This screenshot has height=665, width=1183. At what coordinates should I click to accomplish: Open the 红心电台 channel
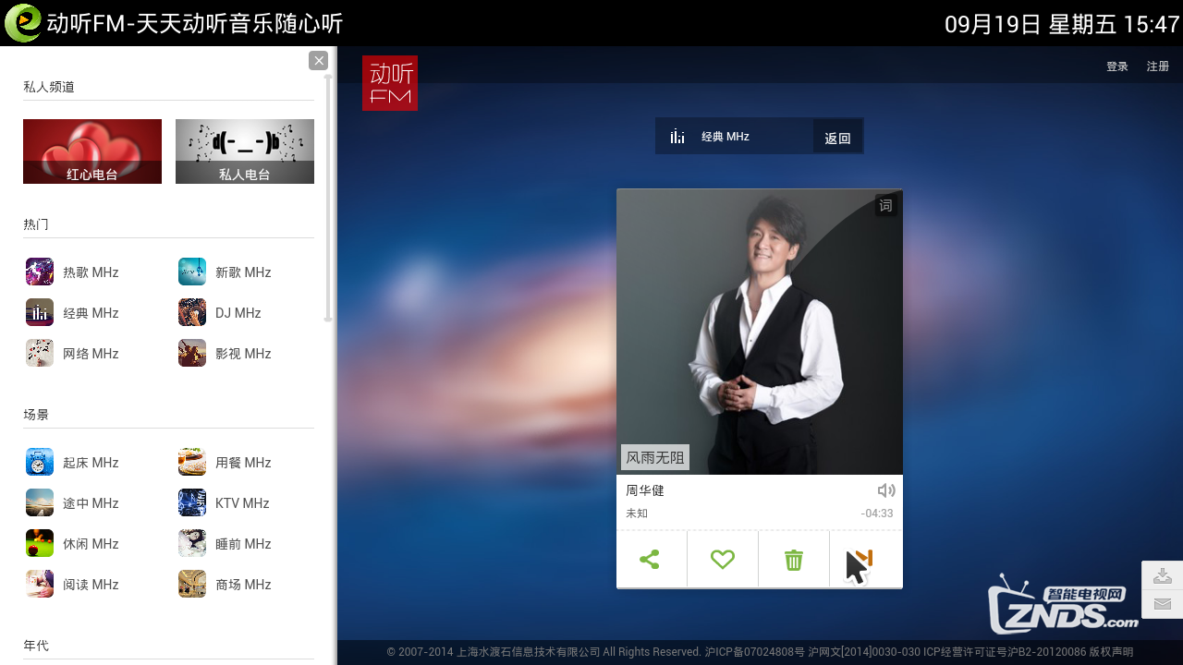[92, 151]
